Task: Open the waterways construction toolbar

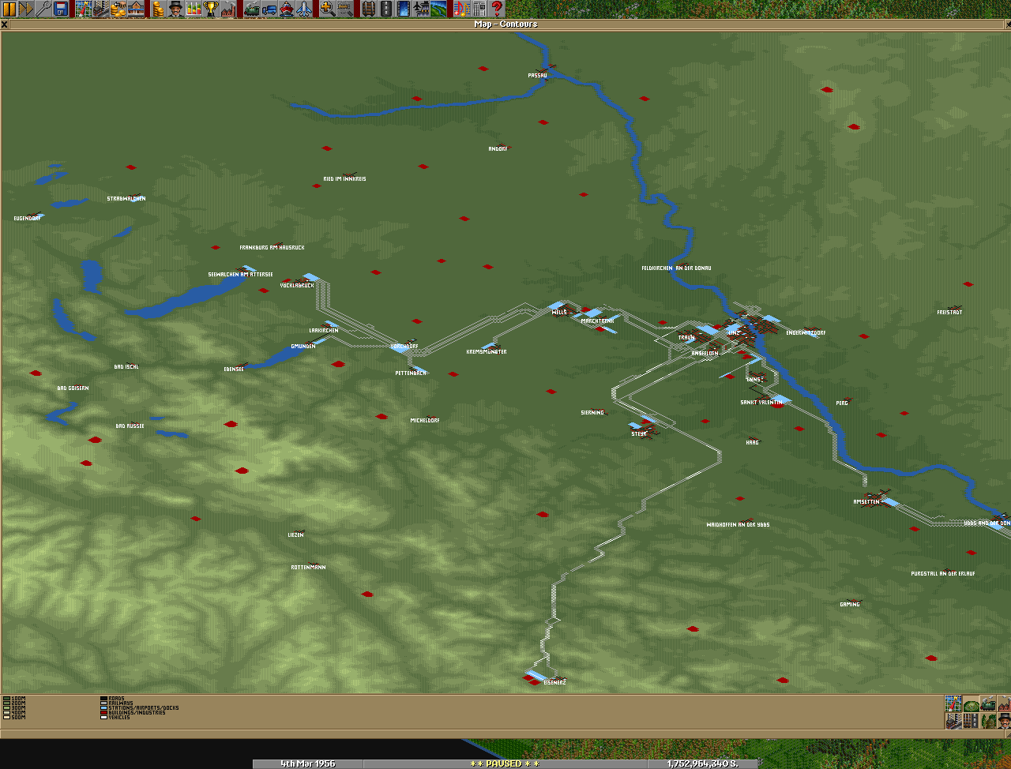Action: (x=403, y=9)
